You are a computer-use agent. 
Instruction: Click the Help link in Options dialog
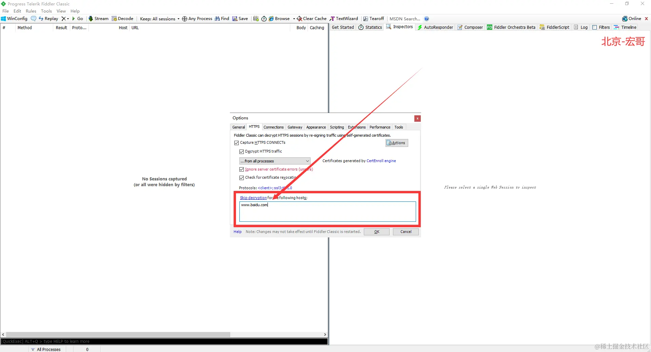tap(237, 232)
